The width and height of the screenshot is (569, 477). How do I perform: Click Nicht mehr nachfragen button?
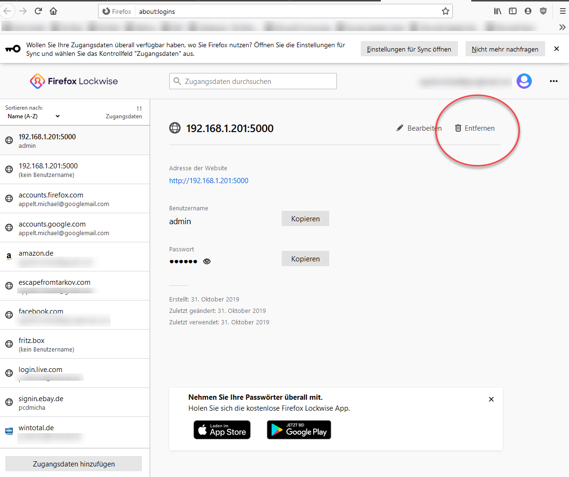point(505,49)
